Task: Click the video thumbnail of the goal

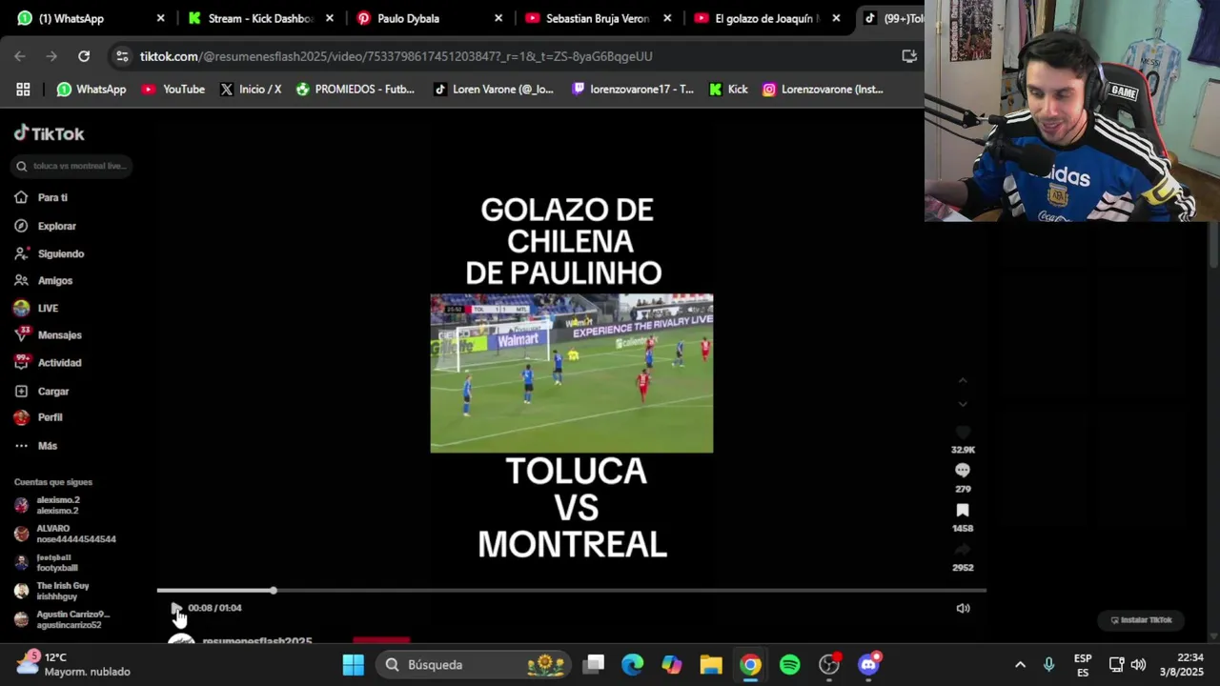Action: tap(571, 373)
